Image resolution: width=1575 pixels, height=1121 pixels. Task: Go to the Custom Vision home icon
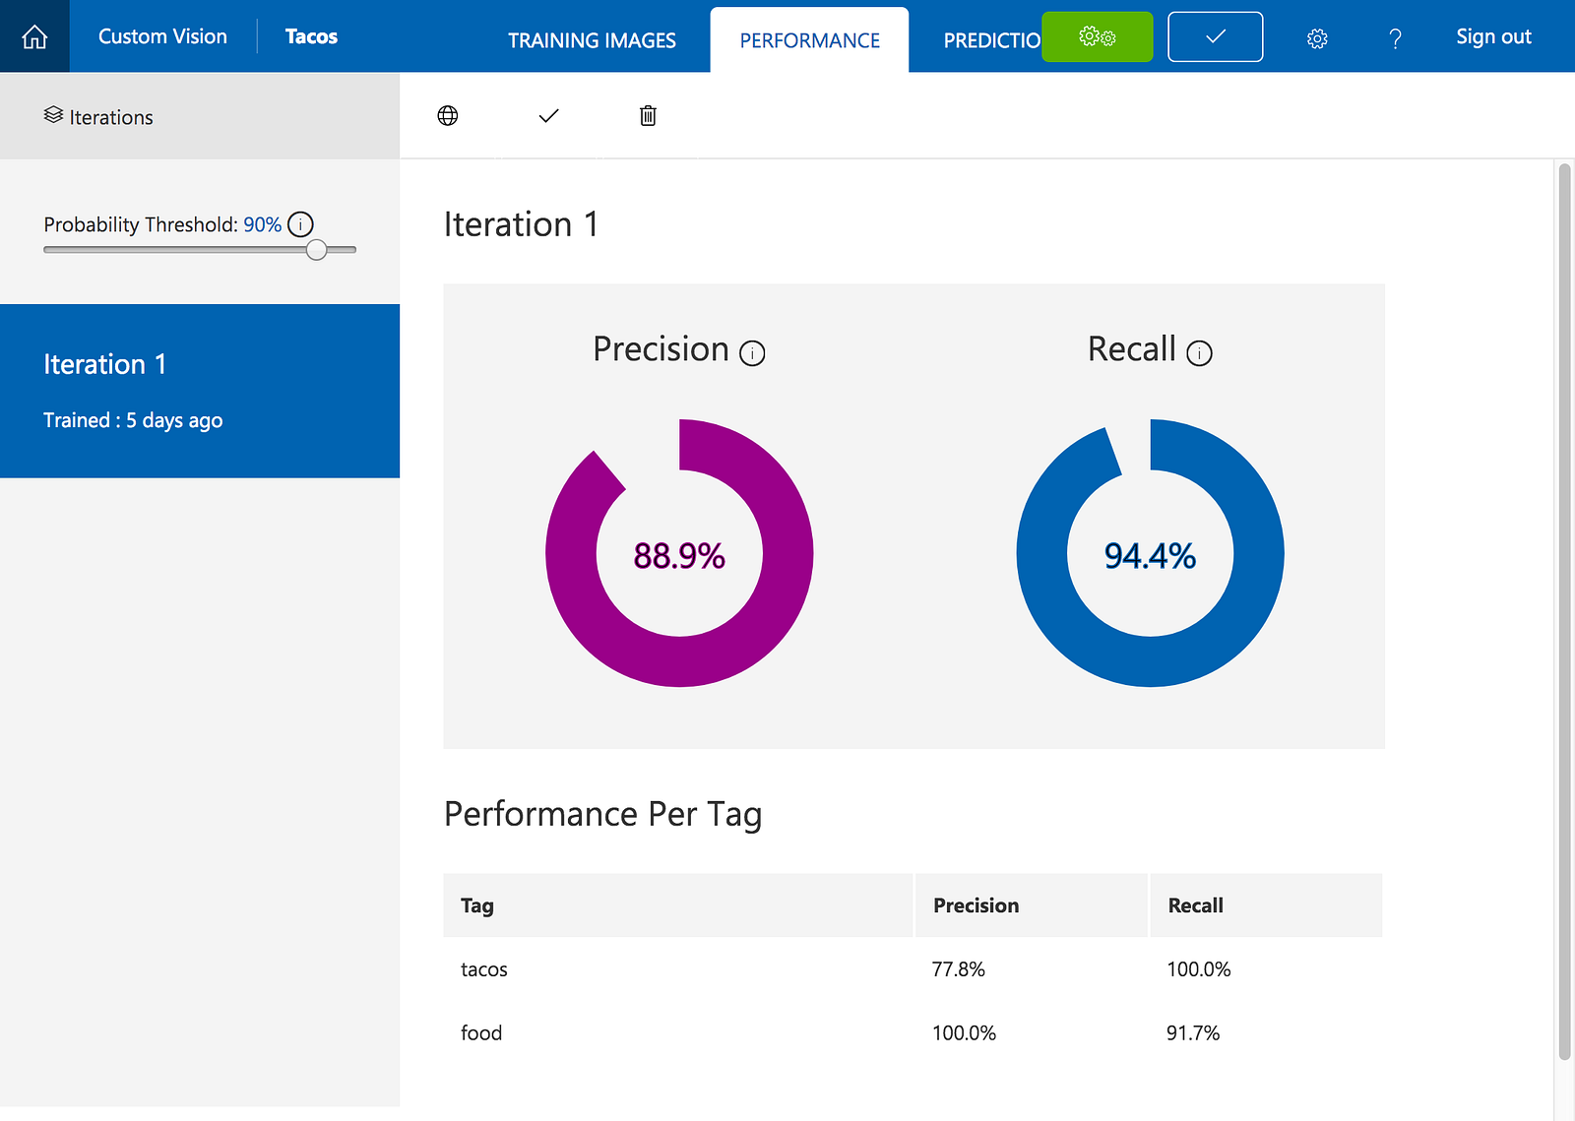point(34,36)
